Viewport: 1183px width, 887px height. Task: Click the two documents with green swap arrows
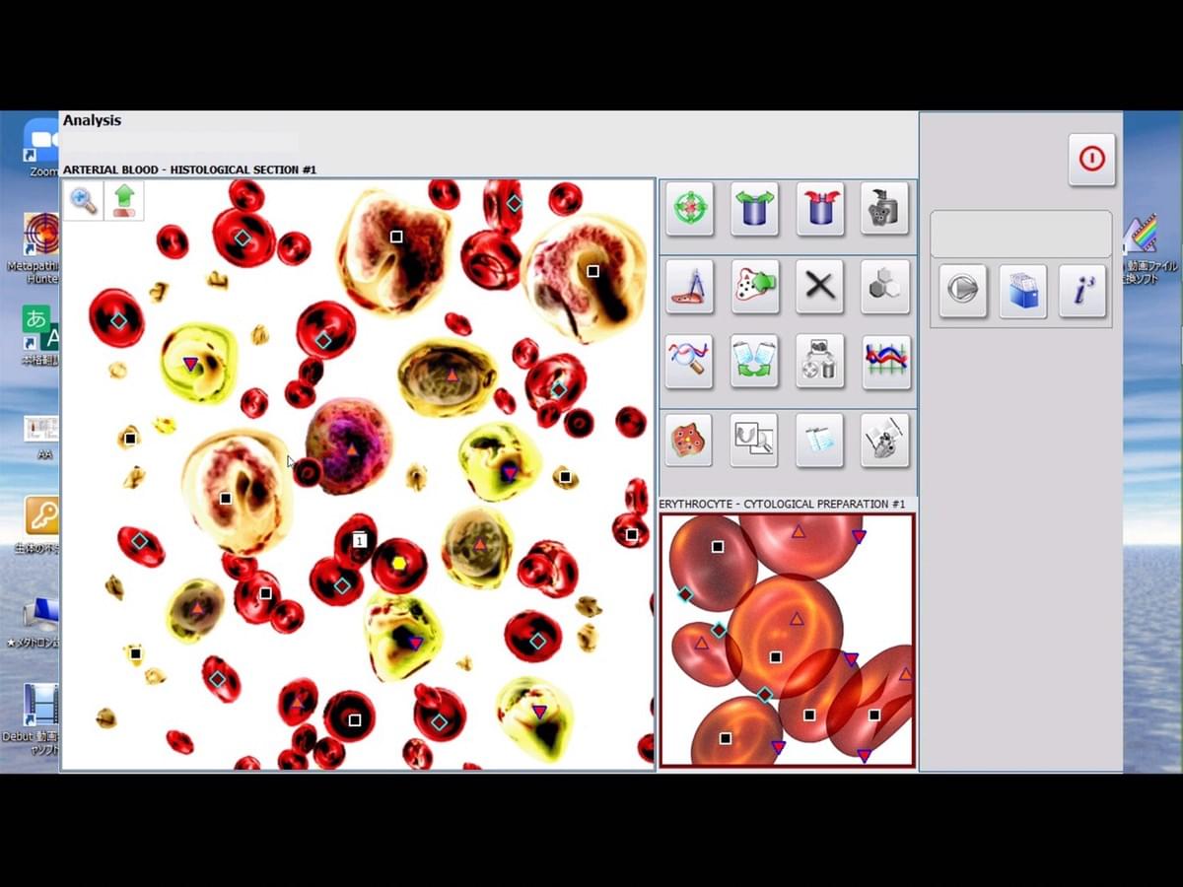754,361
